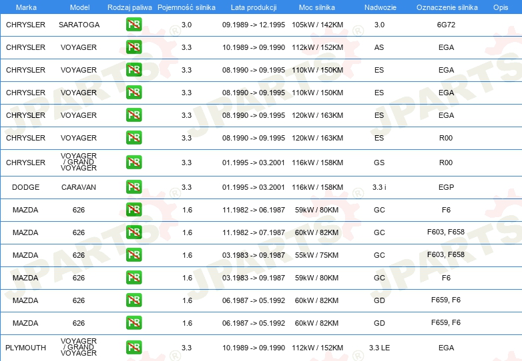Click the 09.1989 -> 12.1995 date range

coord(254,25)
